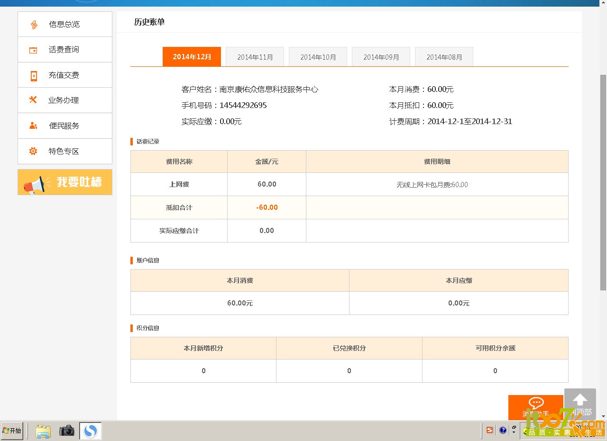Viewport: 607px width, 441px height.
Task: Click the Sogou browser taskbar icon
Action: click(90, 431)
